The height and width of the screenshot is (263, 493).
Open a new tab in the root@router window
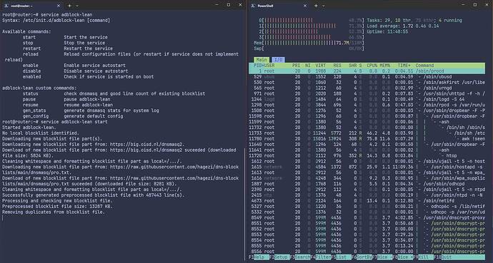[69, 6]
